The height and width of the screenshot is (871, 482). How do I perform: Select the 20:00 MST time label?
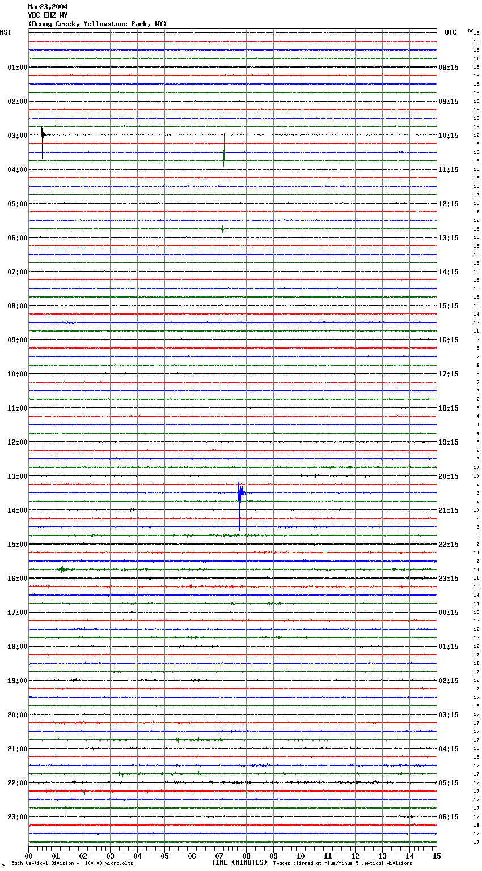pyautogui.click(x=18, y=715)
